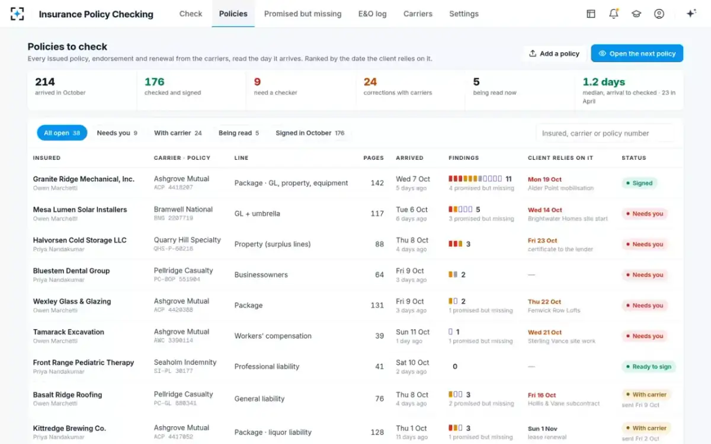Click Needs you badge on Halvorsen Cold Storage row
The width and height of the screenshot is (711, 444).
tap(645, 244)
